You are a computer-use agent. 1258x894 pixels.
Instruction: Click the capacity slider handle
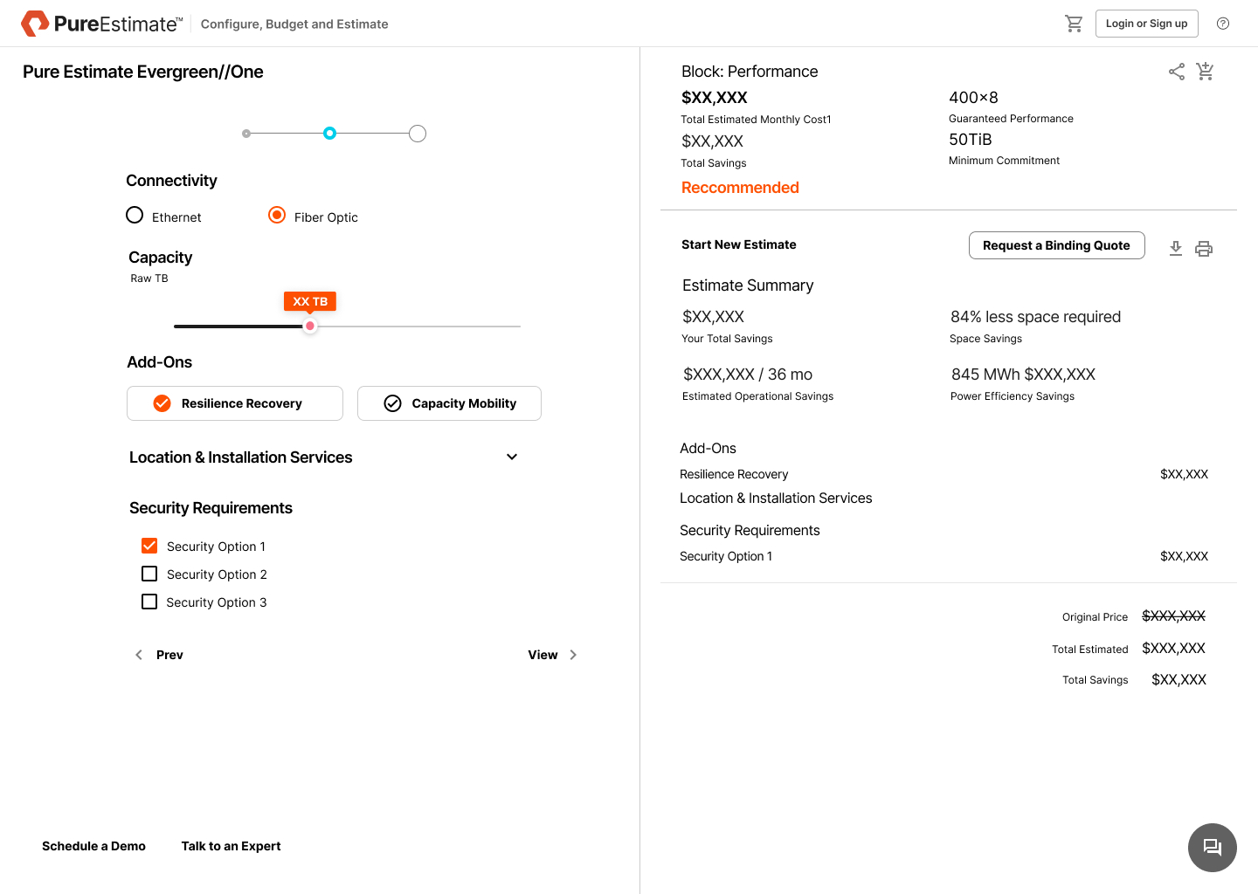click(x=310, y=326)
